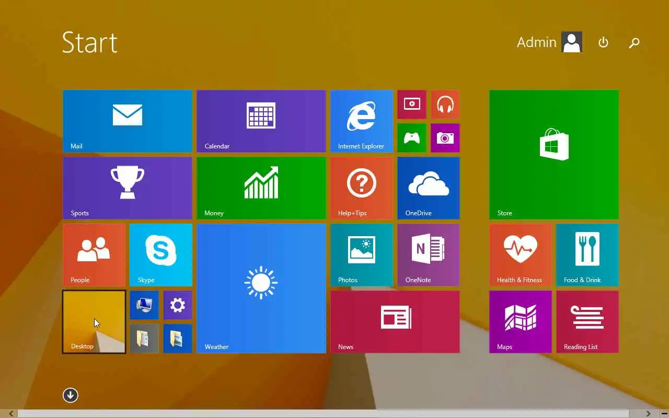The image size is (669, 418).
Task: Open the Money chart tile
Action: pyautogui.click(x=261, y=188)
